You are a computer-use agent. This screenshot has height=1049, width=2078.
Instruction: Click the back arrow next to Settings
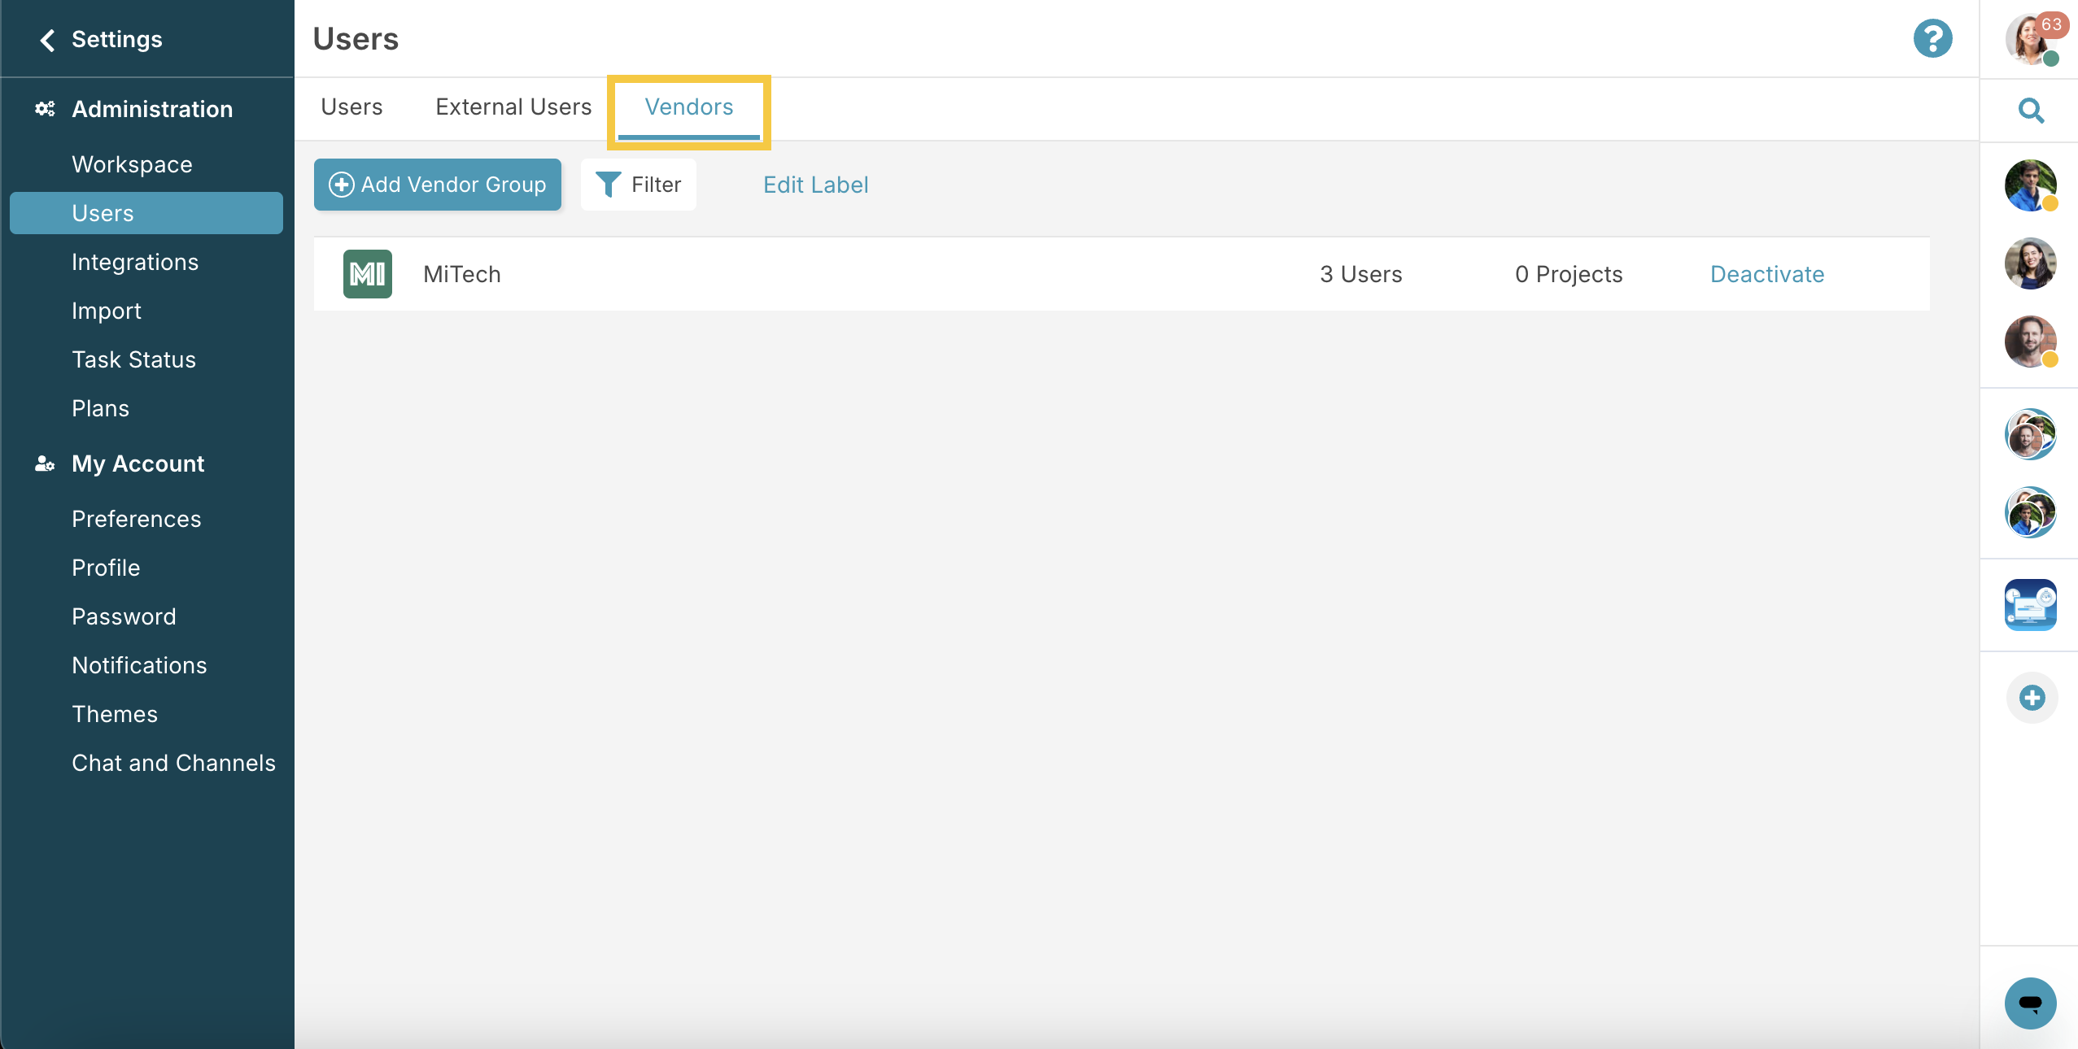(x=46, y=39)
